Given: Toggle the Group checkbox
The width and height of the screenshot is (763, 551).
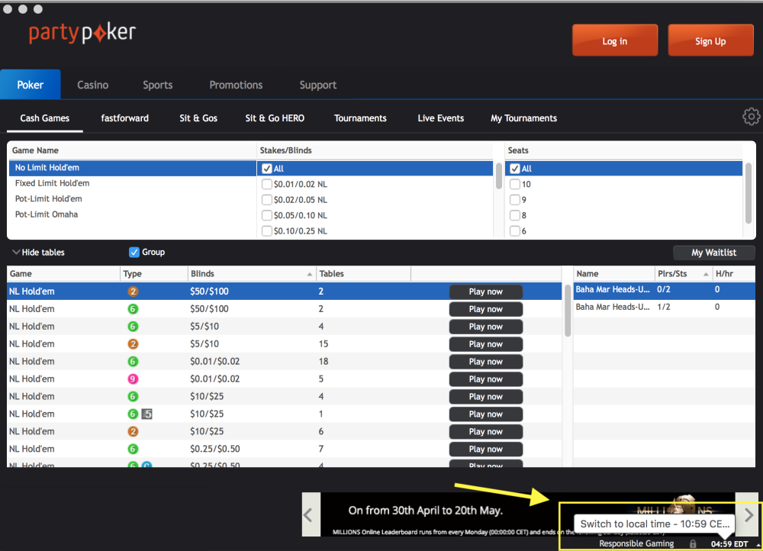Looking at the screenshot, I should (134, 252).
